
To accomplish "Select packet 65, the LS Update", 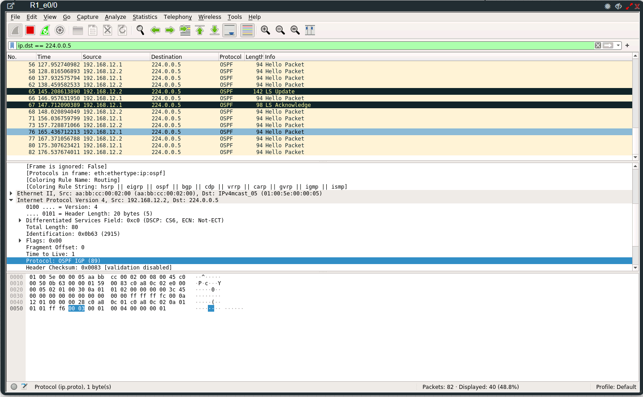I will [x=180, y=91].
